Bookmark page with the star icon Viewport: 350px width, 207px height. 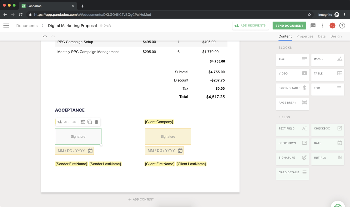pos(309,14)
